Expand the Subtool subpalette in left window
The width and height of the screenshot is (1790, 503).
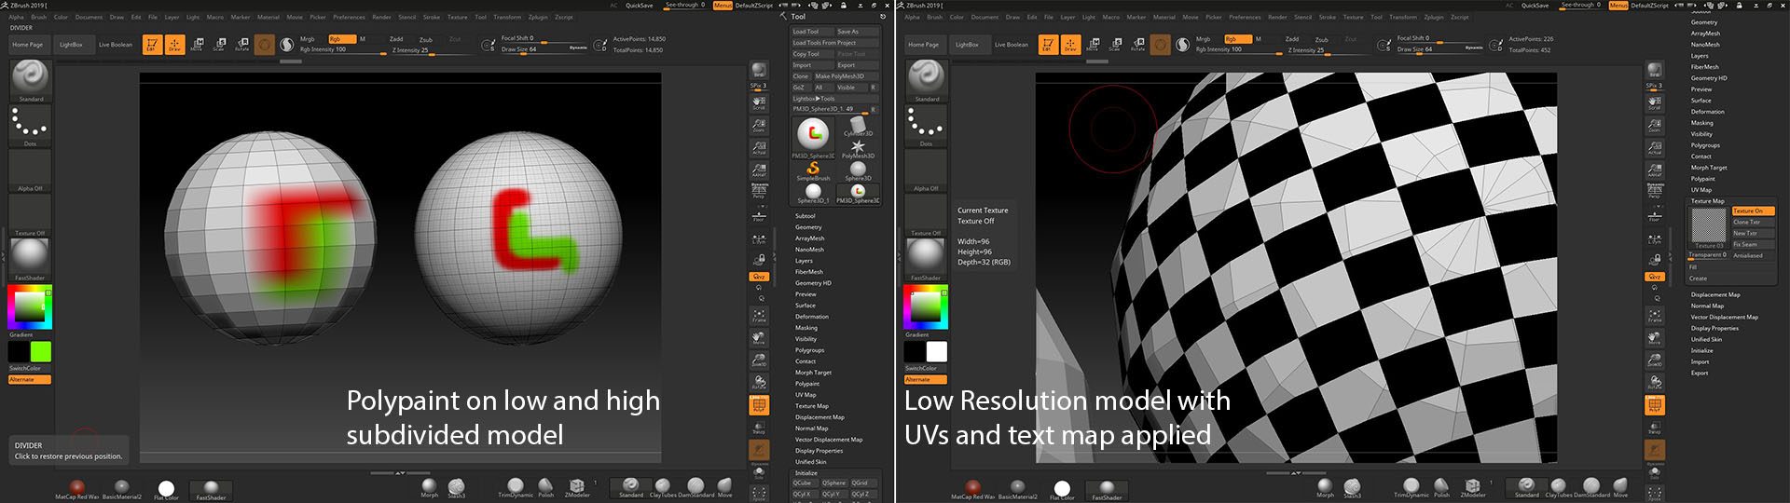click(x=805, y=216)
